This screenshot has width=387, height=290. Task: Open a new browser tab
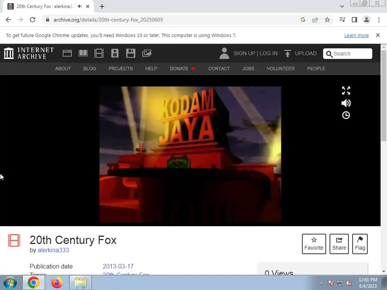(102, 6)
